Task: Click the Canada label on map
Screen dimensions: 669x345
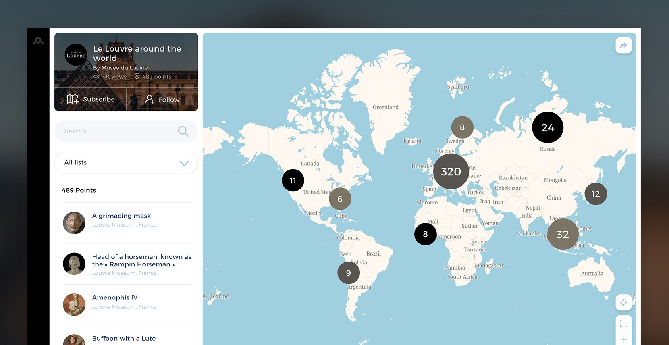Action: click(310, 164)
